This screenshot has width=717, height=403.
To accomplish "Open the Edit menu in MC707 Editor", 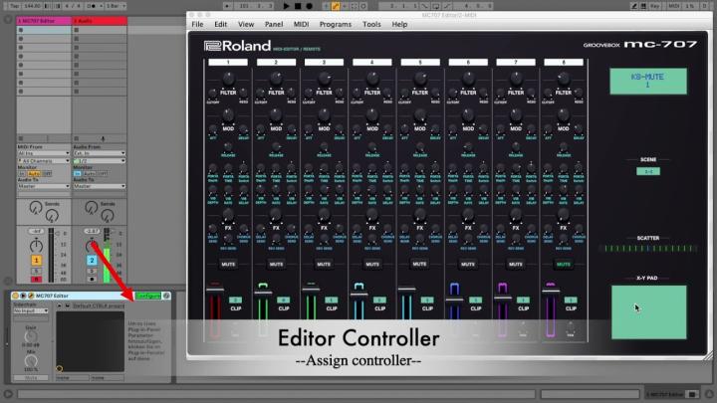I will pyautogui.click(x=221, y=24).
